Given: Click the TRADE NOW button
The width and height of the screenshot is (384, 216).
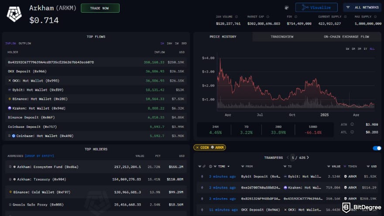Looking at the screenshot, I should point(100,8).
